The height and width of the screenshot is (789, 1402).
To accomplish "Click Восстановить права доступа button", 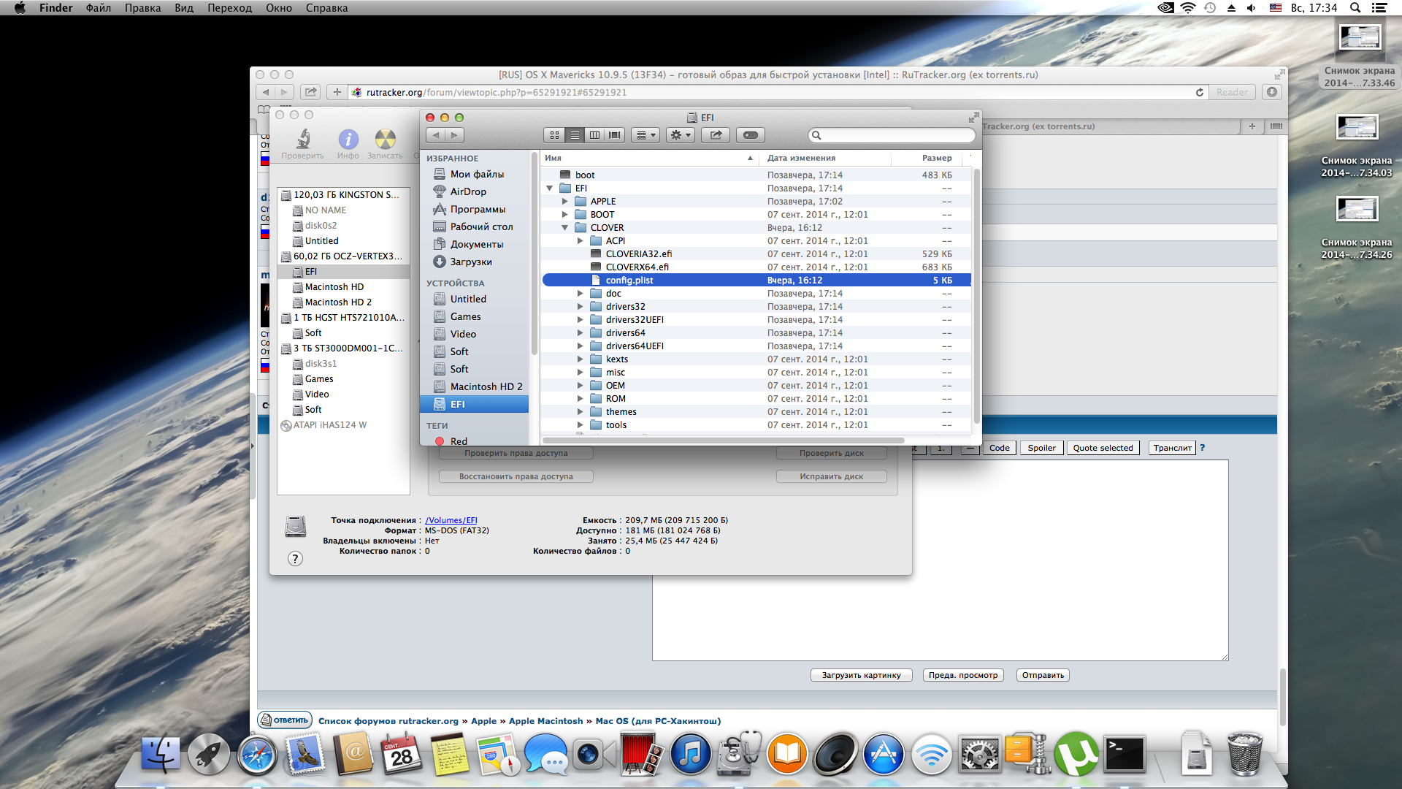I will tap(516, 476).
